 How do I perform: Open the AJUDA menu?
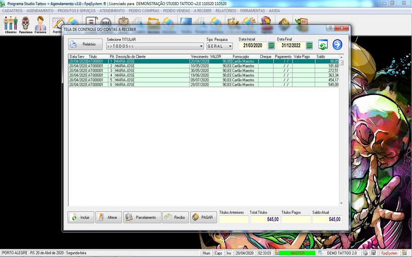tap(274, 11)
